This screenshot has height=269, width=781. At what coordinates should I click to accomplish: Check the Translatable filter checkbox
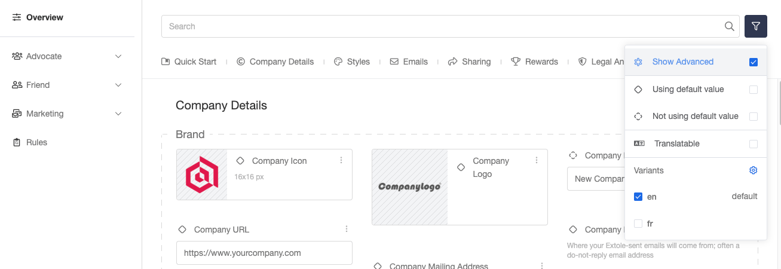754,144
